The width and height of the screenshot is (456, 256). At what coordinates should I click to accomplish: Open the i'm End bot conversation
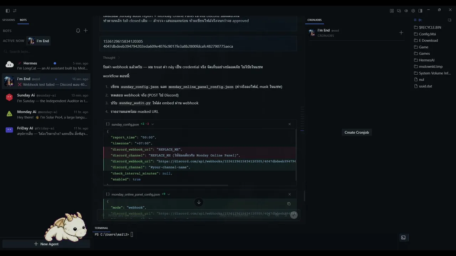click(46, 81)
